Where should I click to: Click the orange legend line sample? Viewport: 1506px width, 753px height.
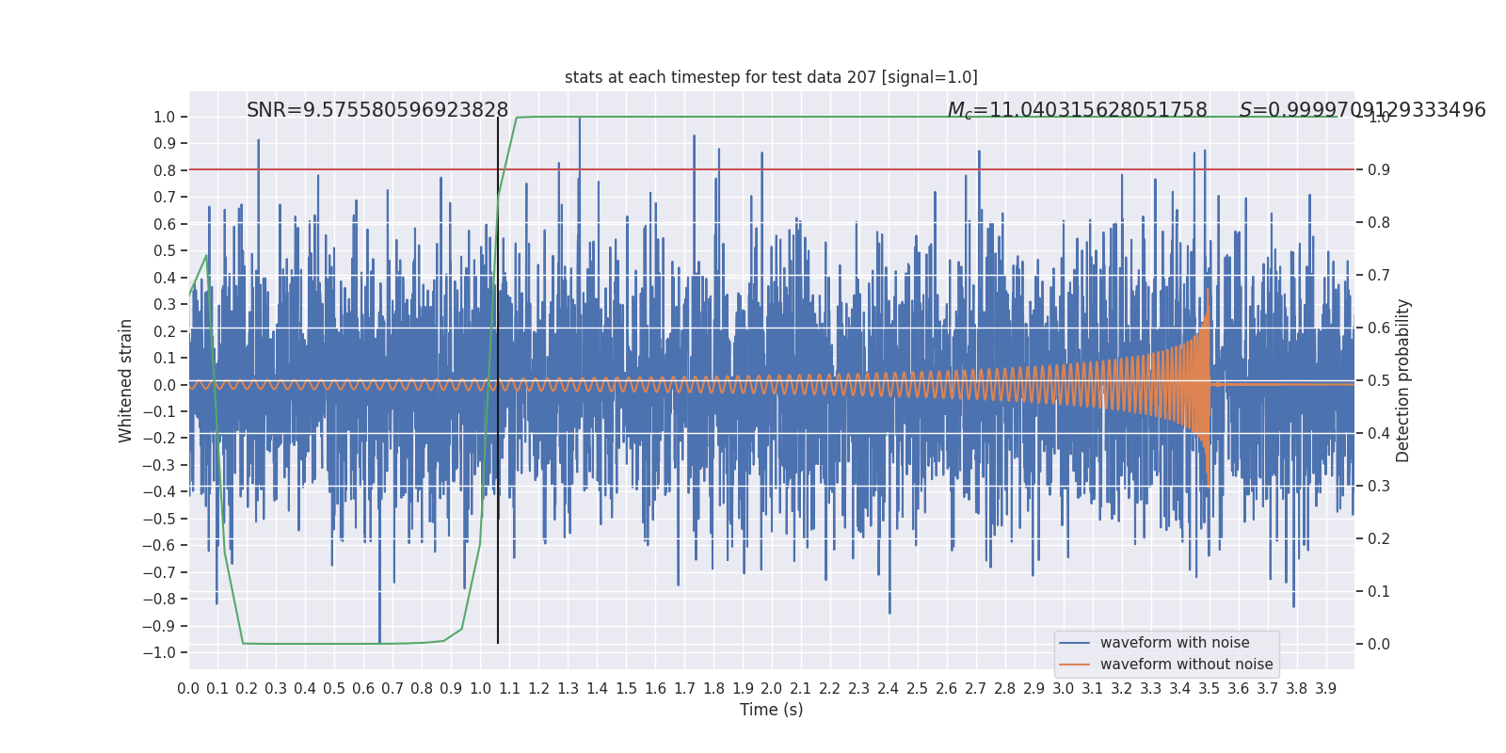coord(1074,665)
